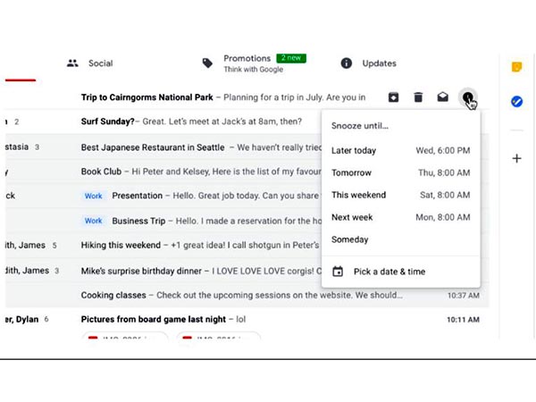Click the Archive icon on hovered email
This screenshot has height=402, width=536.
[394, 97]
